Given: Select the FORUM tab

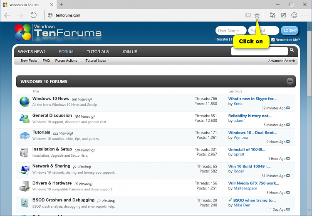Looking at the screenshot, I should 66,52.
